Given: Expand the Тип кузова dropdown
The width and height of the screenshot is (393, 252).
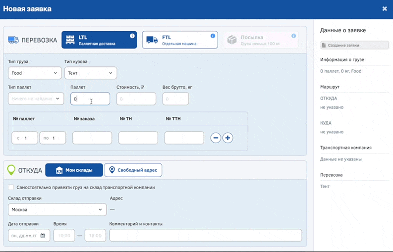Looking at the screenshot, I should (91, 73).
